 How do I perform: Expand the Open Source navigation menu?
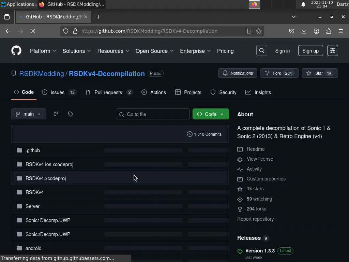coord(155,51)
